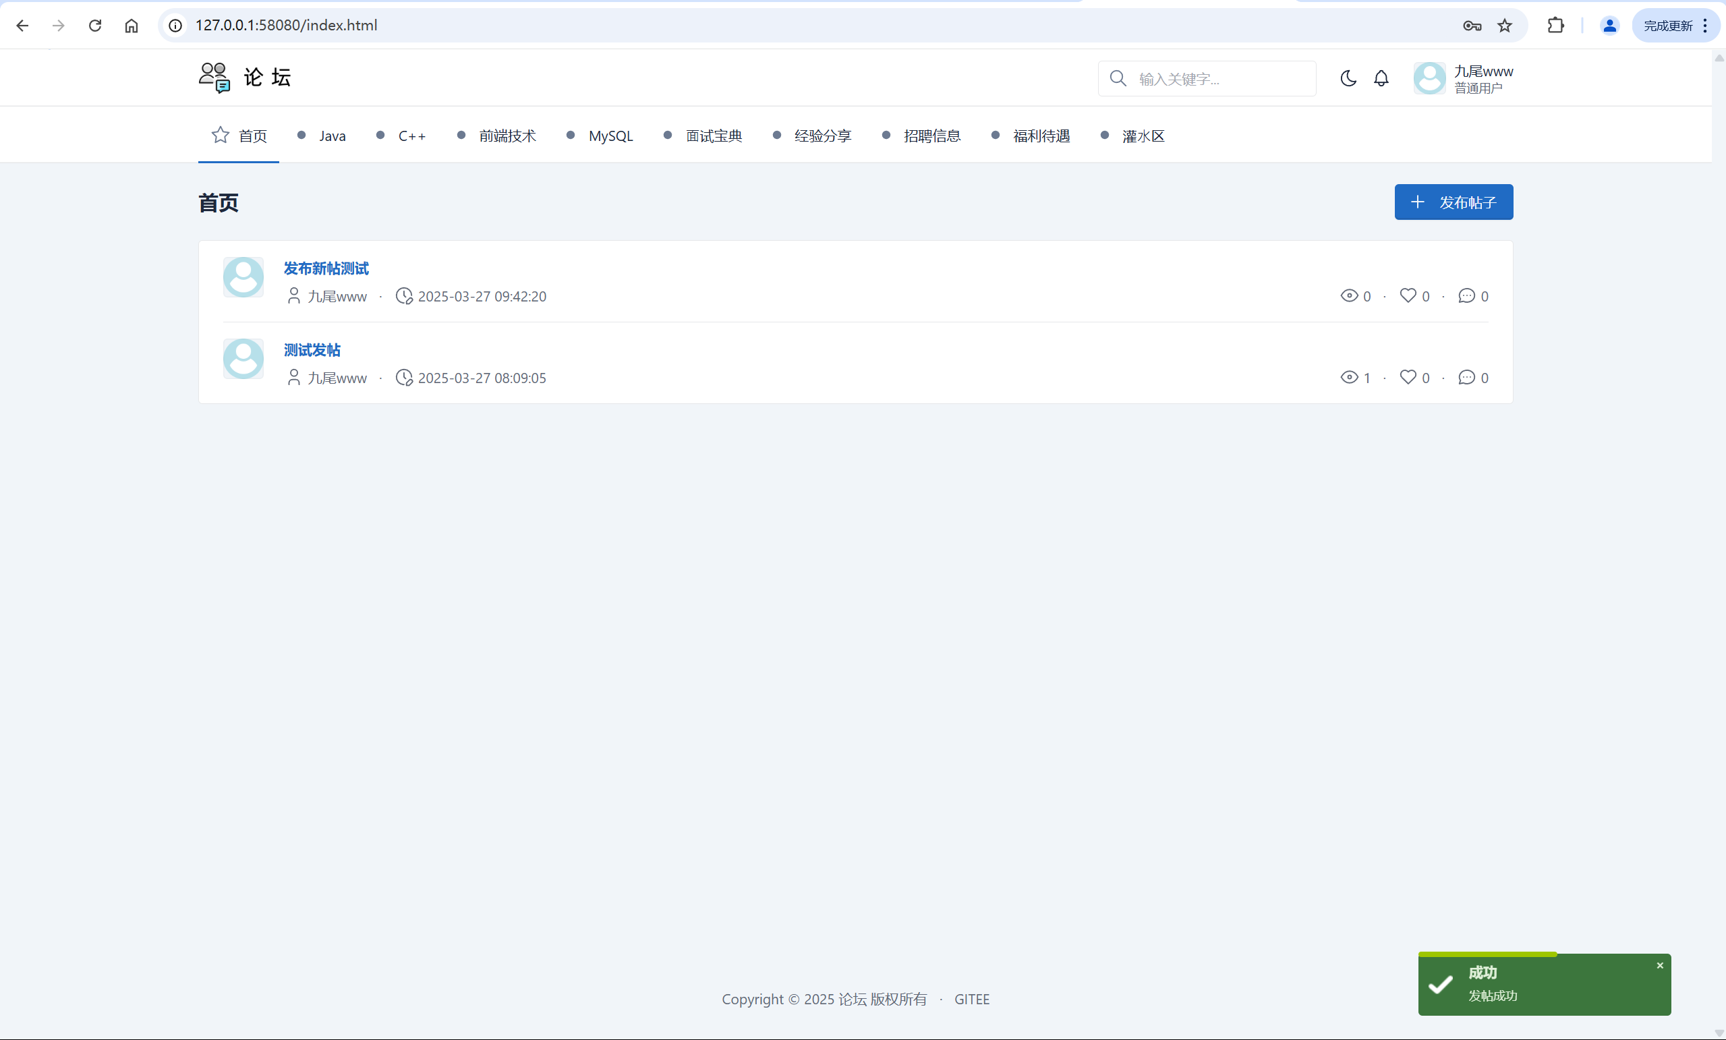Open the 发布新帖测试 post link
This screenshot has width=1726, height=1040.
[326, 268]
